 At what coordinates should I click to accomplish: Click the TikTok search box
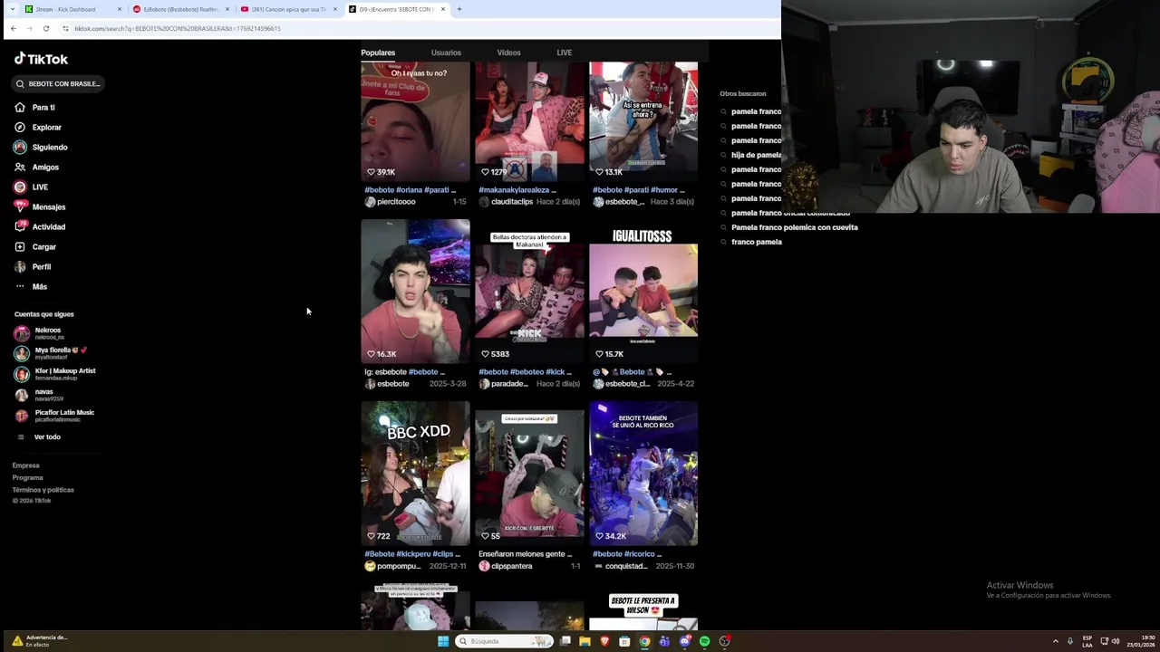tap(58, 83)
